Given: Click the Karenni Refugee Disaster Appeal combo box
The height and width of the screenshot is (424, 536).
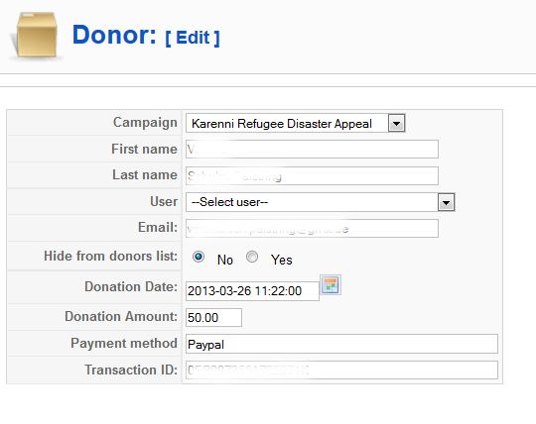Looking at the screenshot, I should (296, 123).
